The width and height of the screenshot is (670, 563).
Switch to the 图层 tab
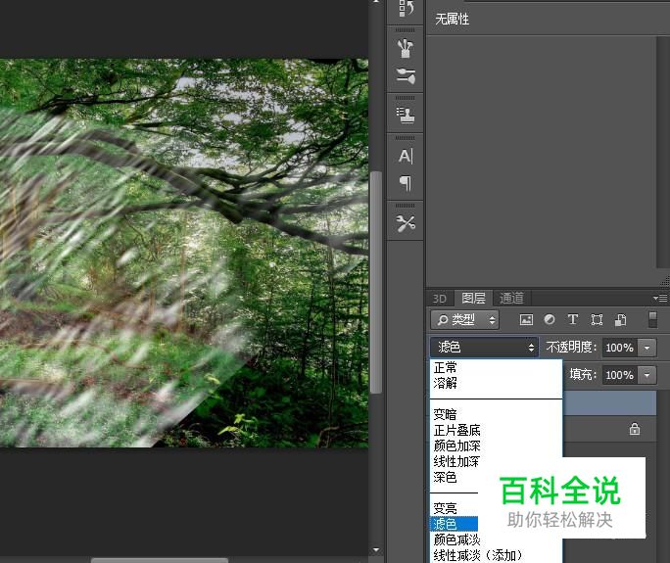(473, 298)
